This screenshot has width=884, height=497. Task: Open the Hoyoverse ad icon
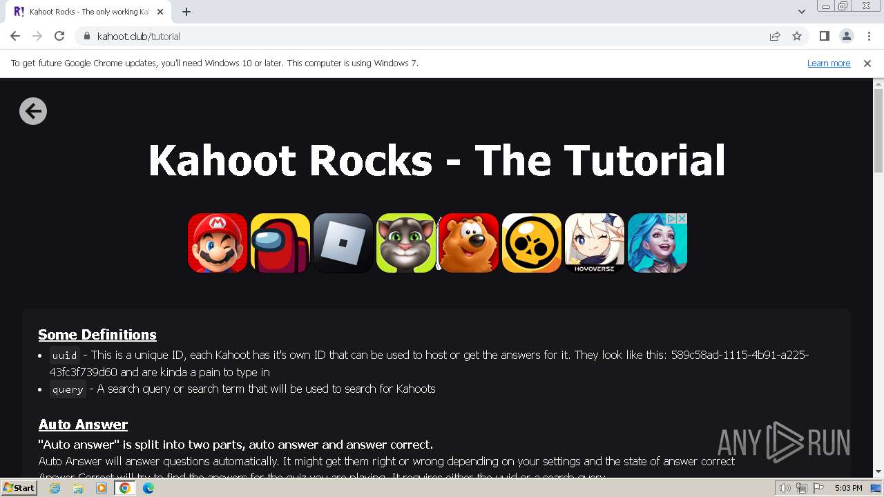pos(595,243)
